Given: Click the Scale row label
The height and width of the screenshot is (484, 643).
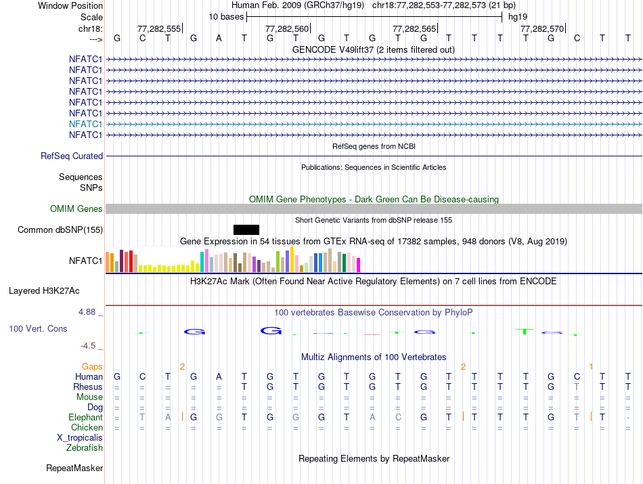Looking at the screenshot, I should pyautogui.click(x=91, y=17).
